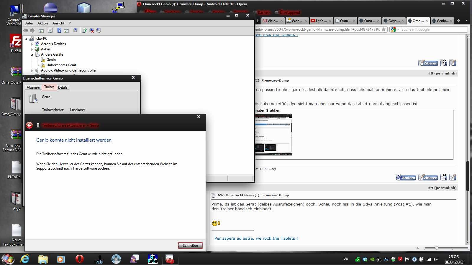The height and width of the screenshot is (265, 472).
Task: Click volume icon in system tray
Action: (x=436, y=259)
